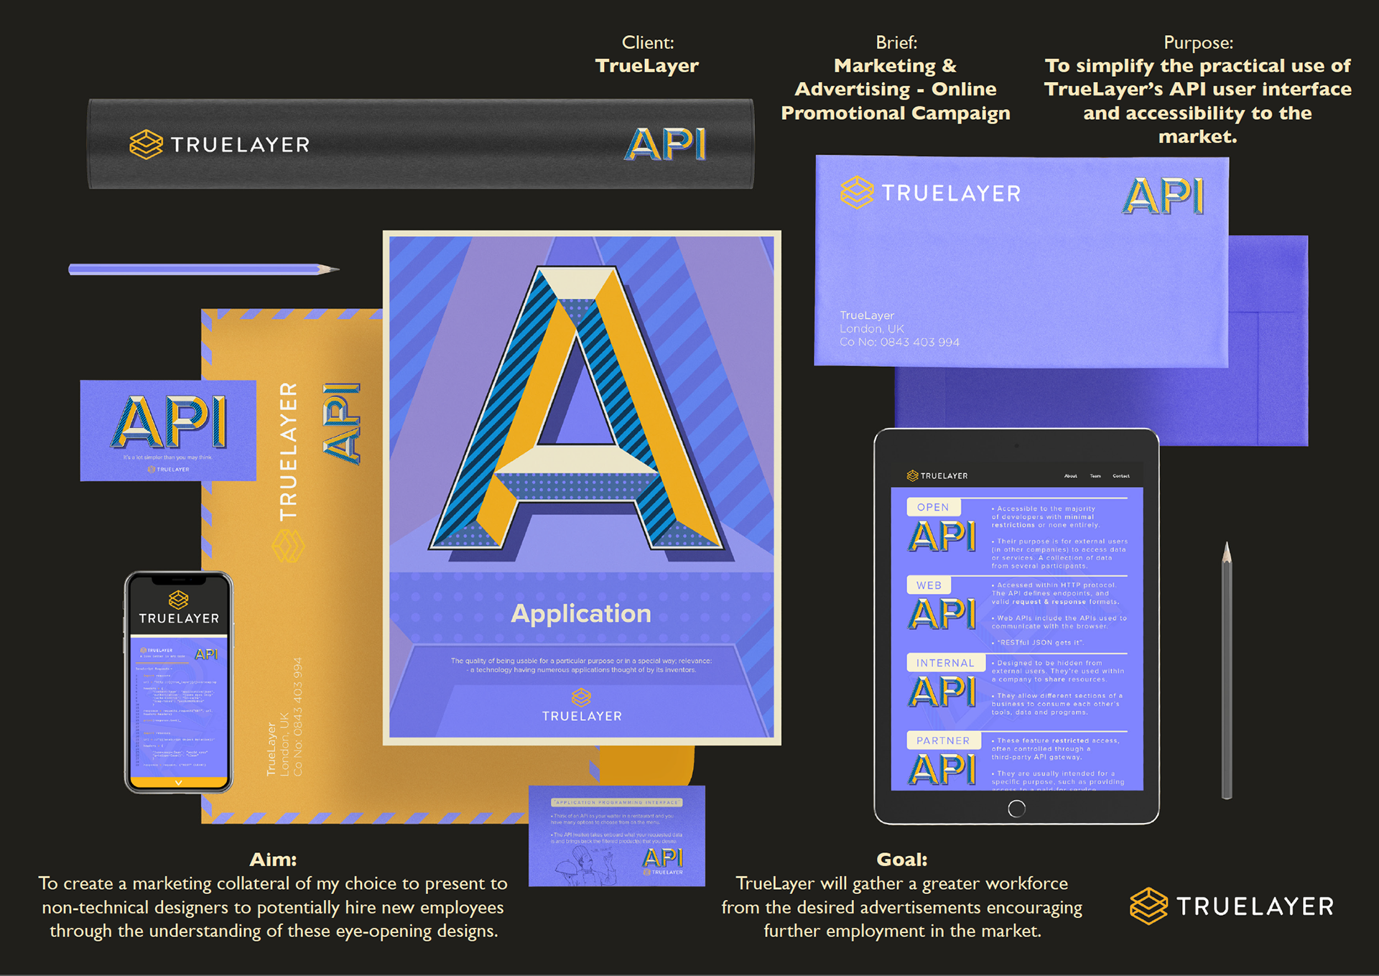
Task: Click the vertical TRUELAYER text on yellow envelope
Action: [x=288, y=451]
